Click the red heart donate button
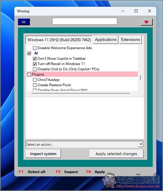The image size is (163, 191). tap(147, 22)
